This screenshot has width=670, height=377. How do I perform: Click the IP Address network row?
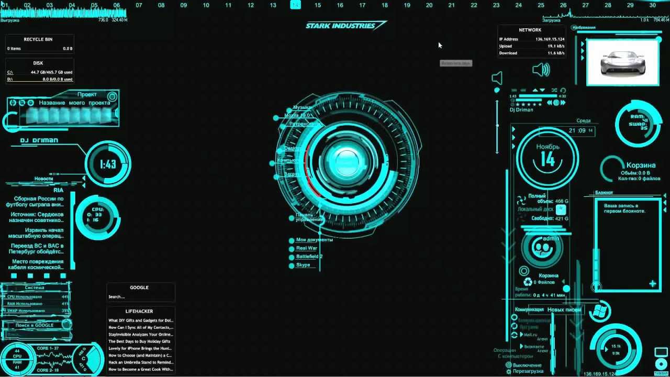[x=532, y=39]
